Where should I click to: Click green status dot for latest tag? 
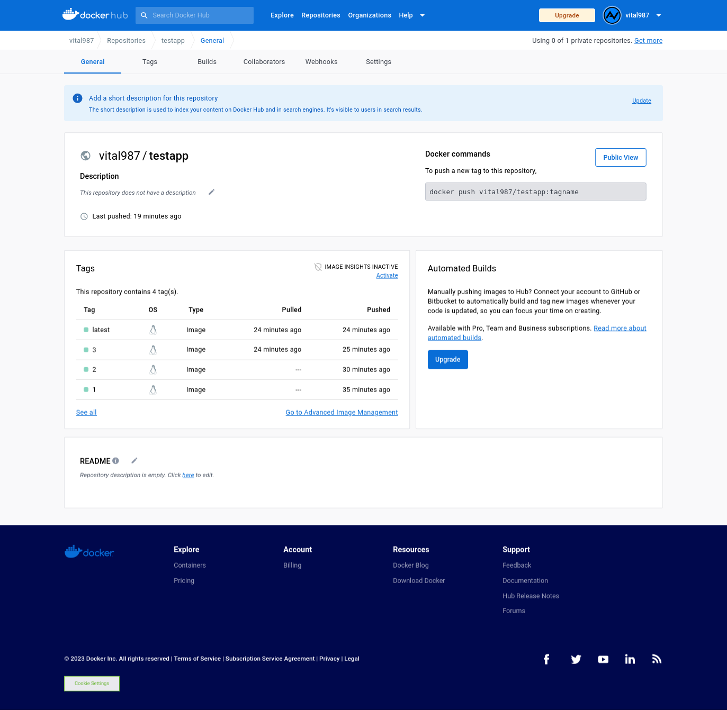[x=86, y=330]
